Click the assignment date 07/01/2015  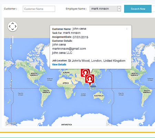(81, 37)
